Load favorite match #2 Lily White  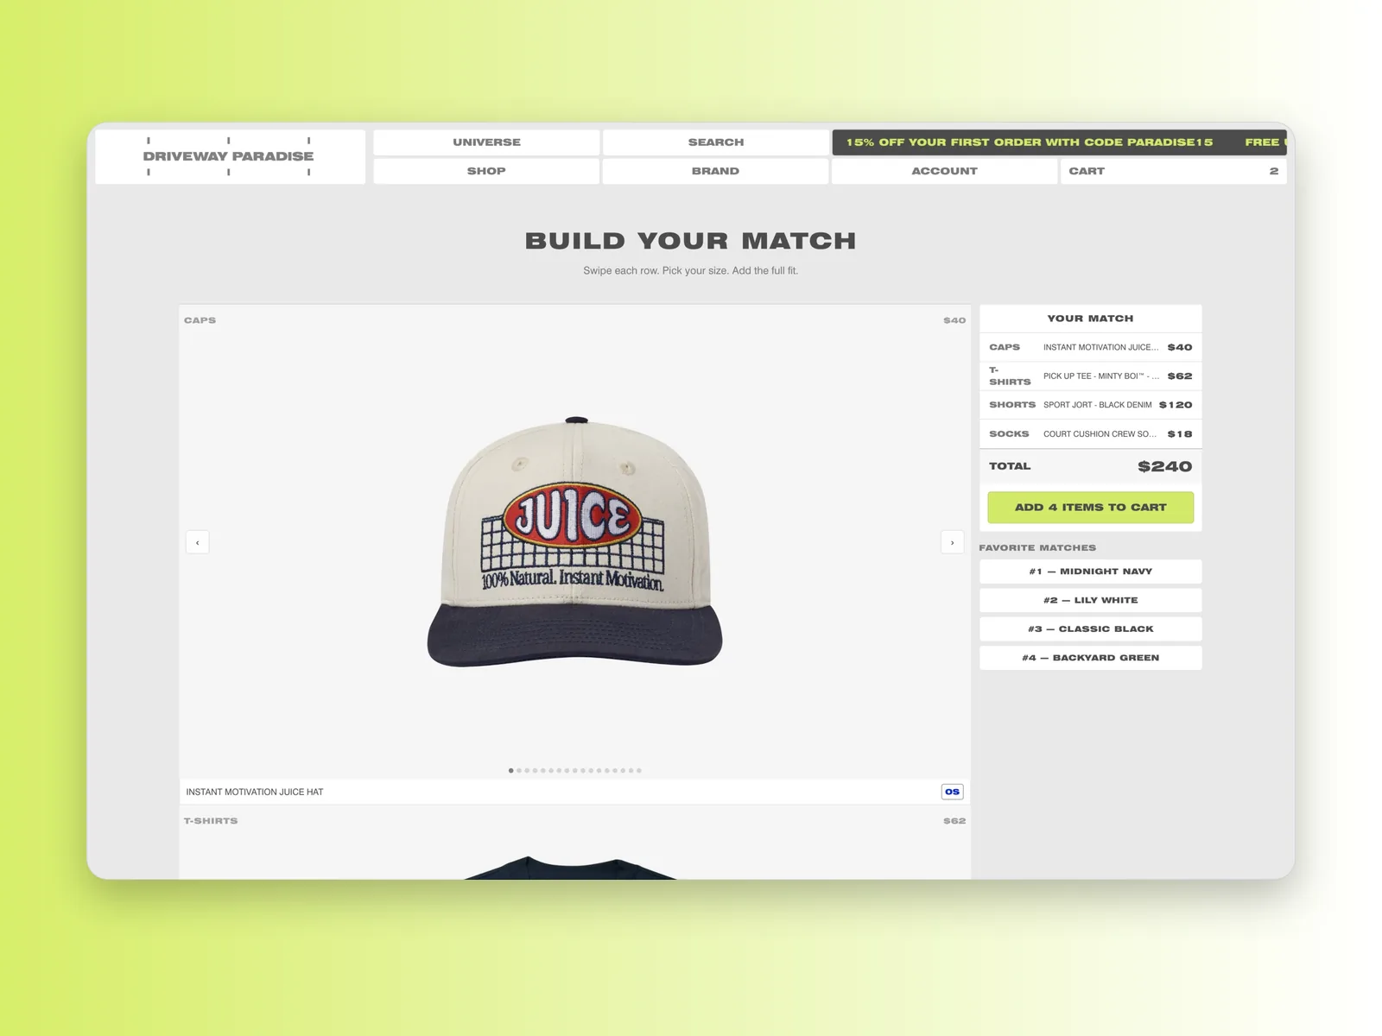point(1090,600)
